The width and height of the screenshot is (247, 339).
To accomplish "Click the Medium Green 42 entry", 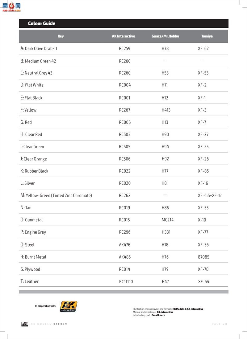I will click(x=38, y=61).
